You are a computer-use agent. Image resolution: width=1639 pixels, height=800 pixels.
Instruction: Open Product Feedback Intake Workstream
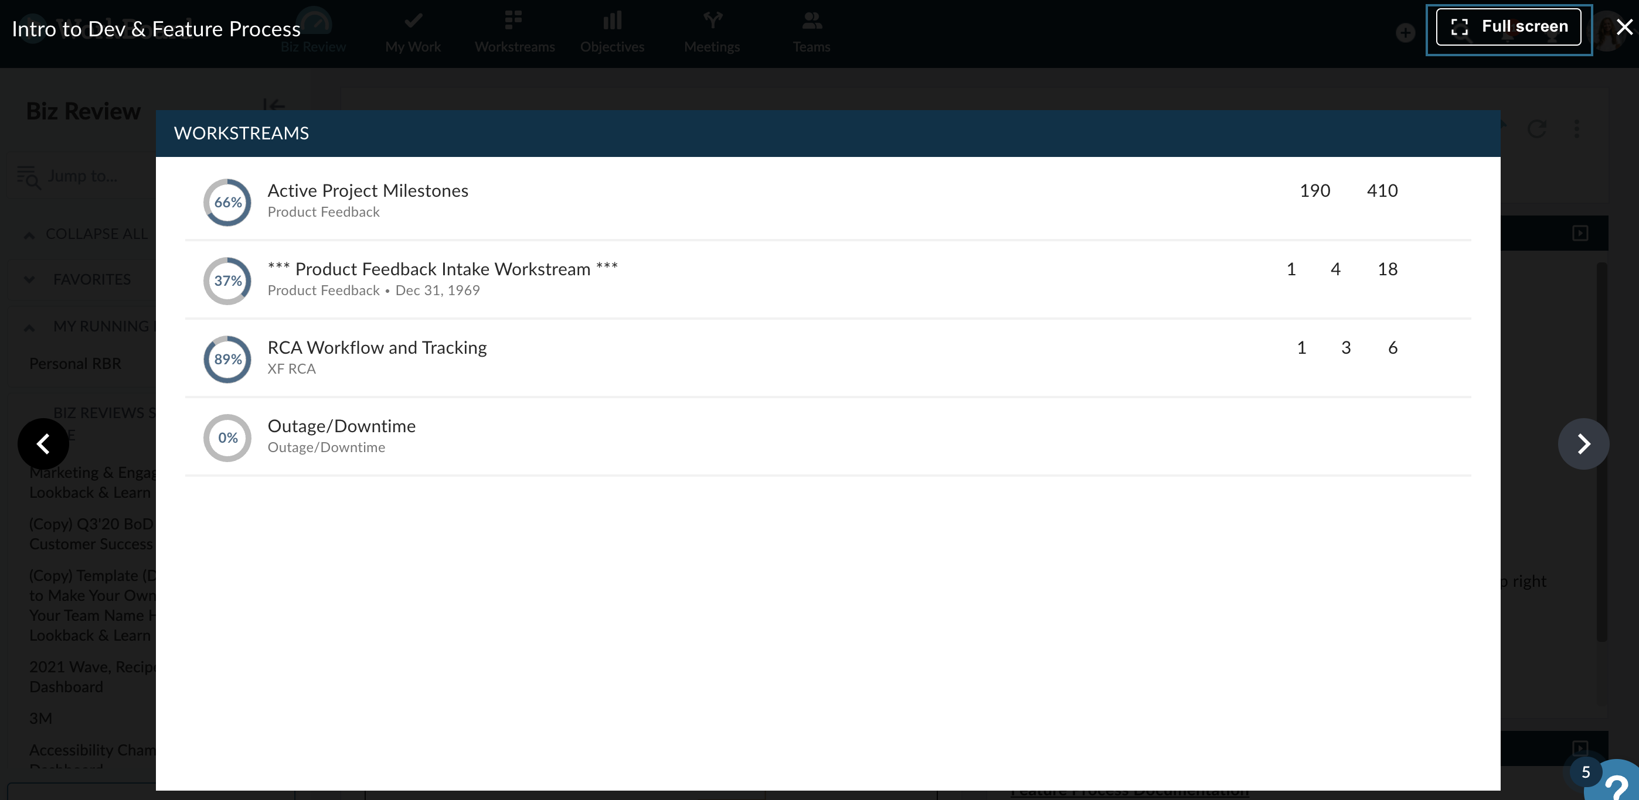[442, 269]
